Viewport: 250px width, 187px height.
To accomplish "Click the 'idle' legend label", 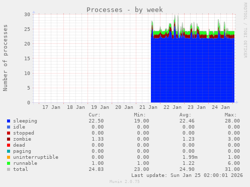I will coord(19,127).
